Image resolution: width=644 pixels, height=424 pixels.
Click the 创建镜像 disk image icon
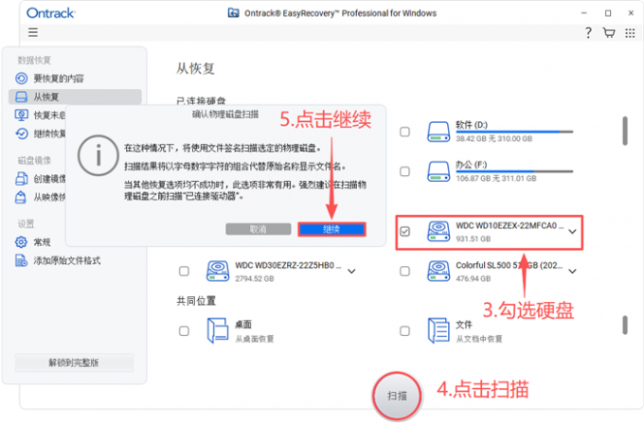(22, 179)
